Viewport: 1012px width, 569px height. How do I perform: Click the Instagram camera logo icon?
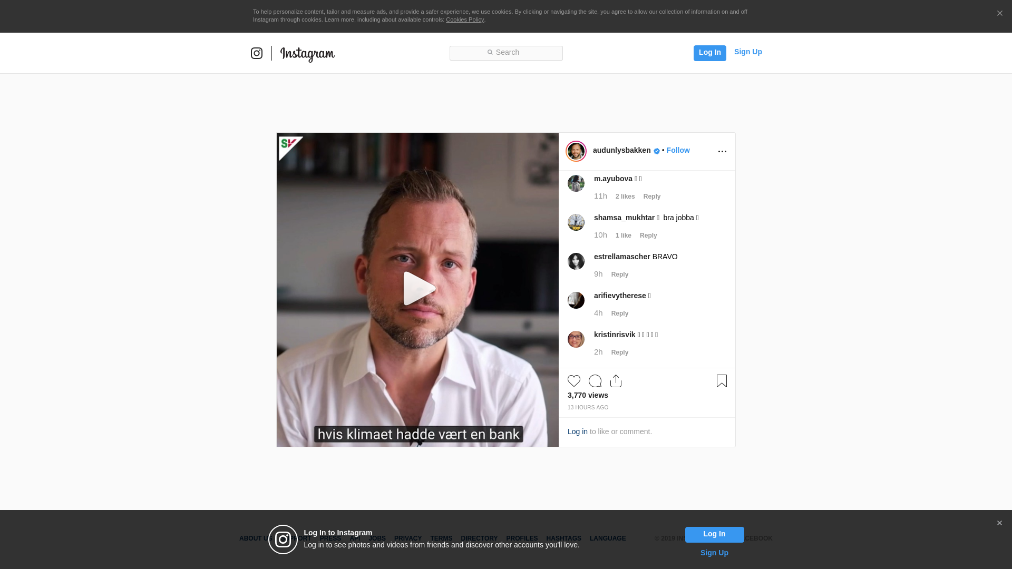pyautogui.click(x=257, y=53)
